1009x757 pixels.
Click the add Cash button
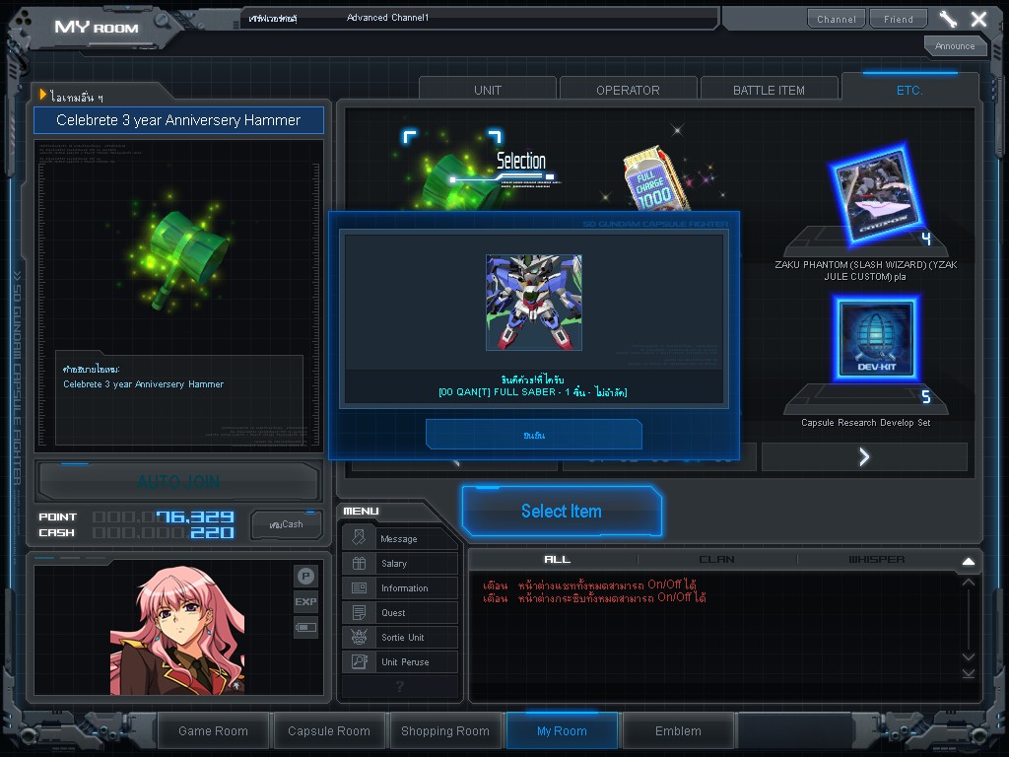[x=287, y=524]
